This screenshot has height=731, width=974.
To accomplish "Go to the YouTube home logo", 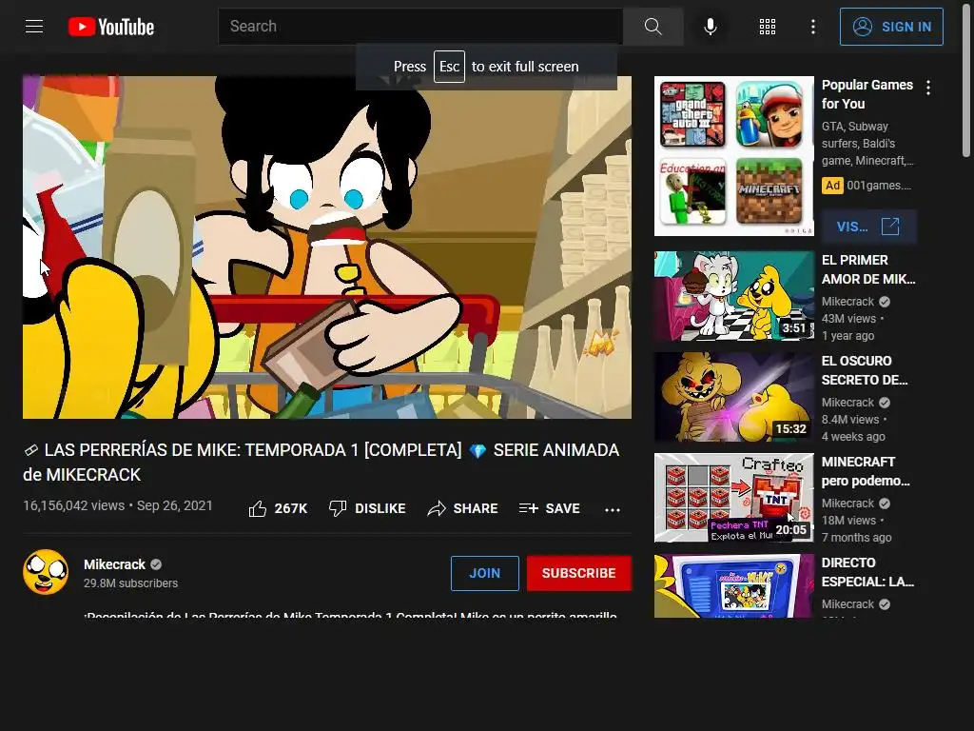I will 111,27.
